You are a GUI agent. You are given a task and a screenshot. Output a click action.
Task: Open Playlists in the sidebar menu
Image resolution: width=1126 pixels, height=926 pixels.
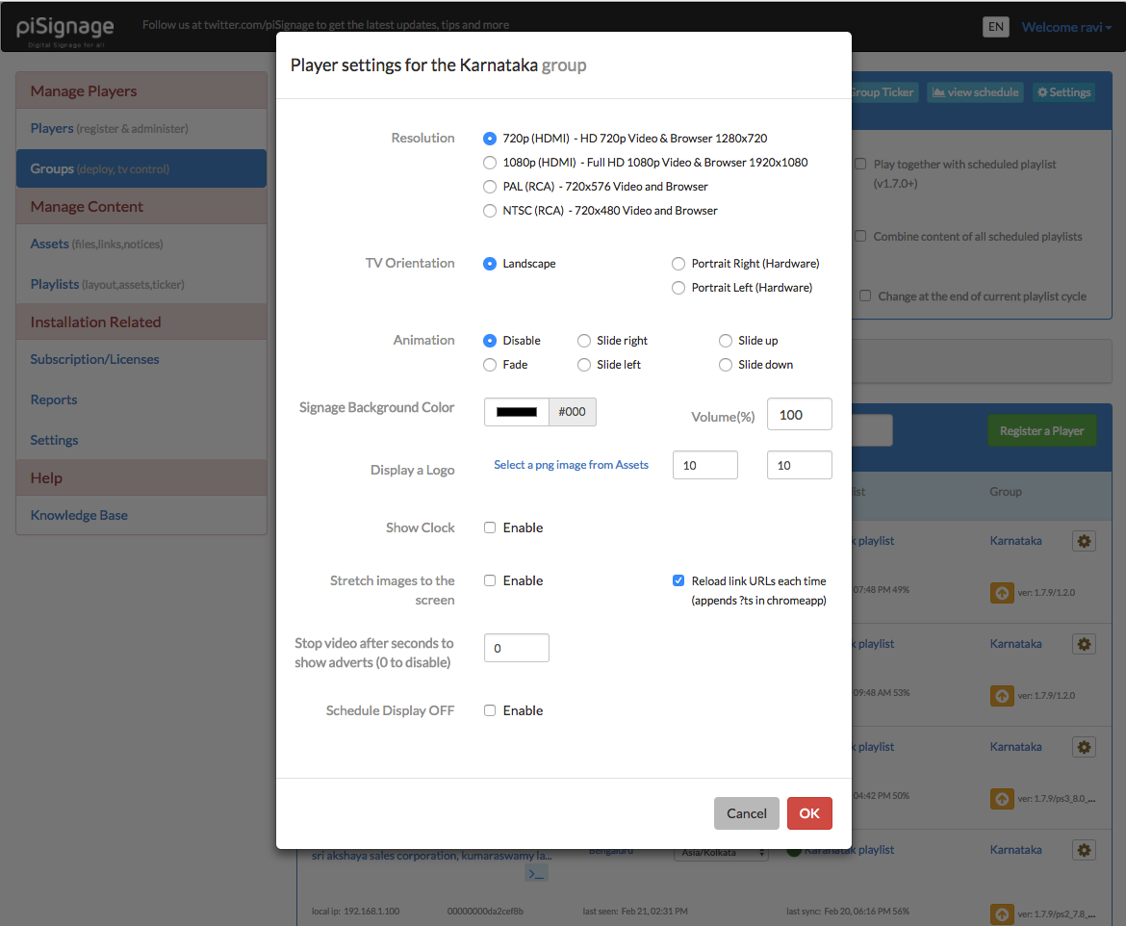coord(55,284)
